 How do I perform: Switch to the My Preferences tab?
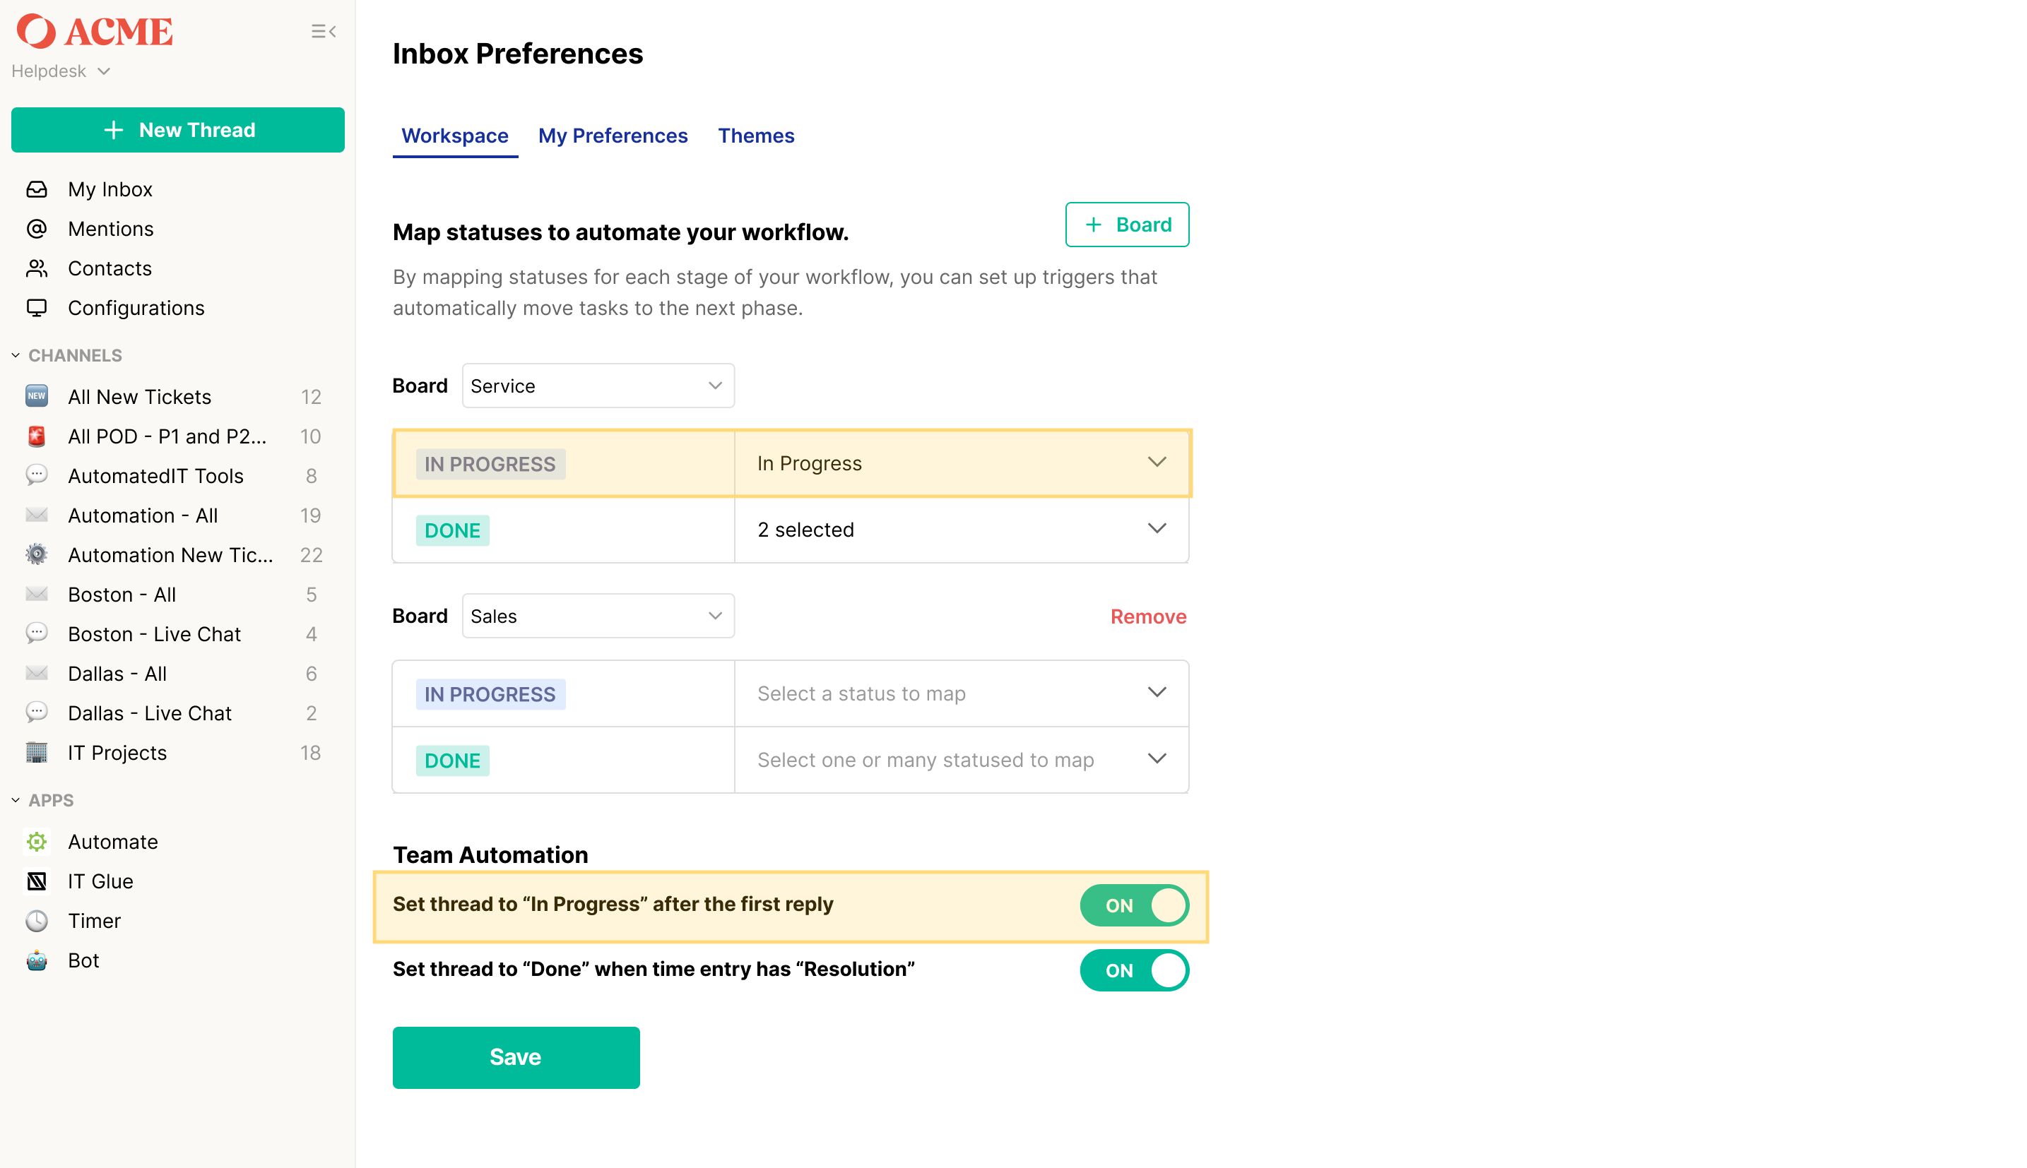point(613,136)
